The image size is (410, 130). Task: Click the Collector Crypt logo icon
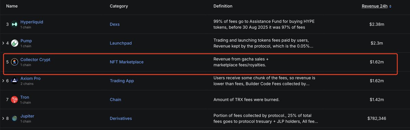(14, 62)
